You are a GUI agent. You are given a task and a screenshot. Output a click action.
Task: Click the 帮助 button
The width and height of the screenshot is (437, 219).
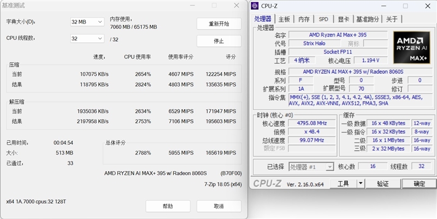click(168, 206)
